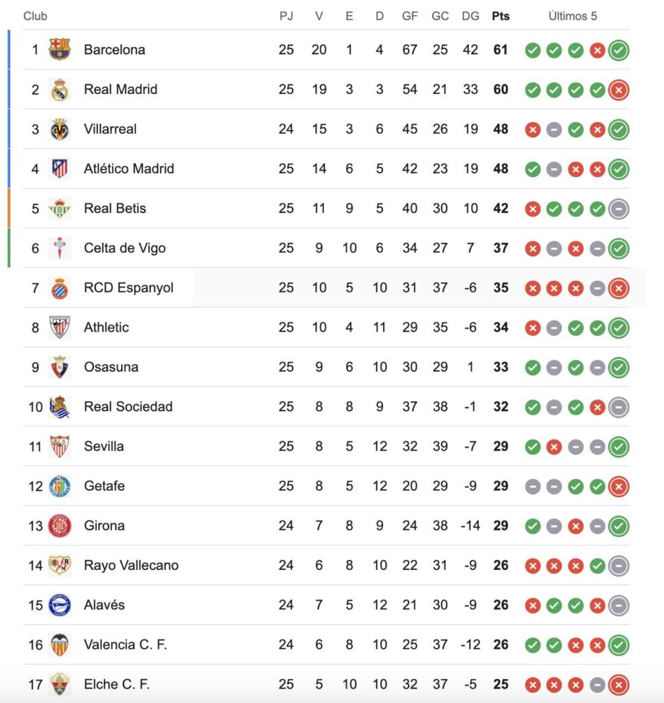Screen dimensions: 664x703
Task: Click Real Madrid's latest loss indicator
Action: (x=619, y=90)
